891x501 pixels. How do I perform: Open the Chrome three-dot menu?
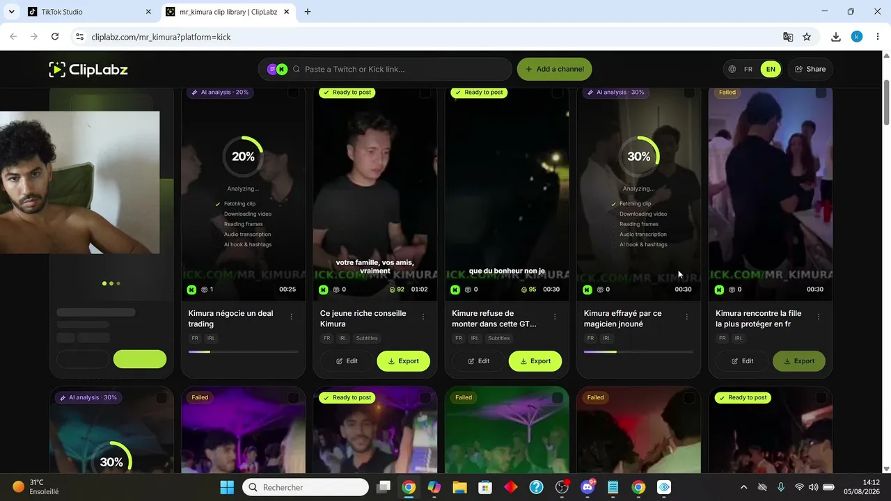[876, 37]
